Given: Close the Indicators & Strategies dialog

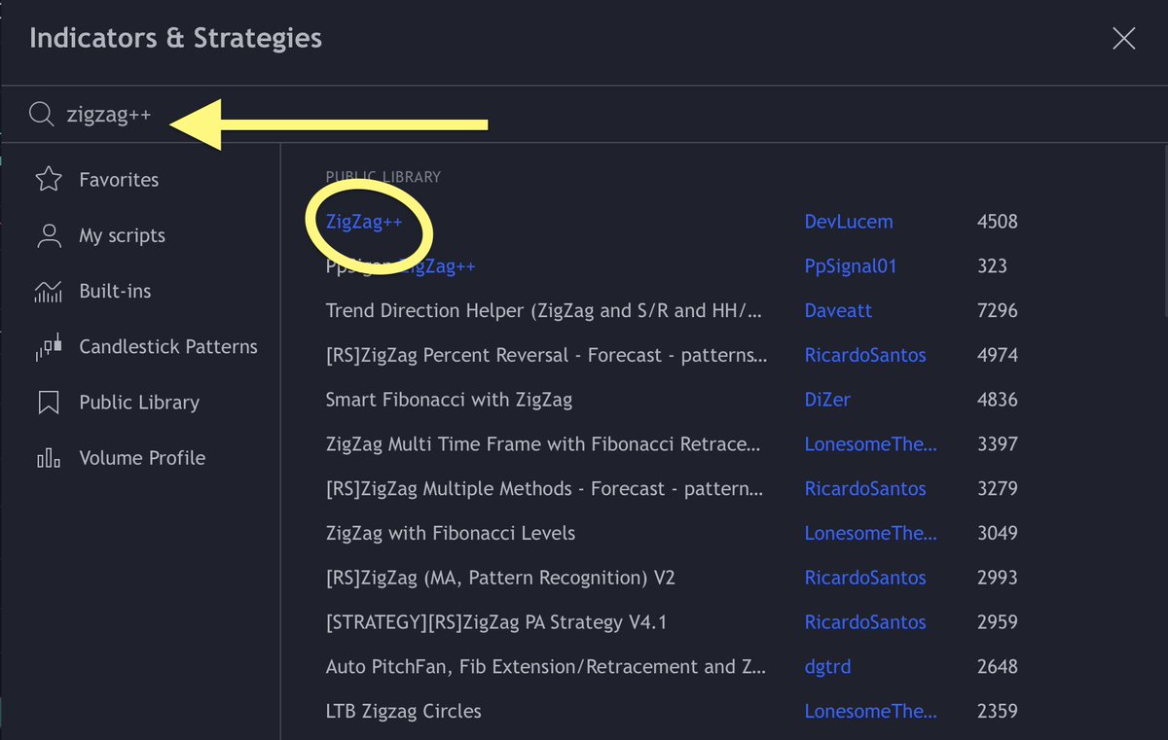Looking at the screenshot, I should [1123, 39].
